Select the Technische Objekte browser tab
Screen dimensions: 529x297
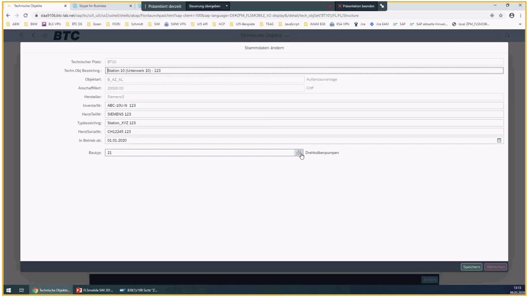tap(36, 6)
